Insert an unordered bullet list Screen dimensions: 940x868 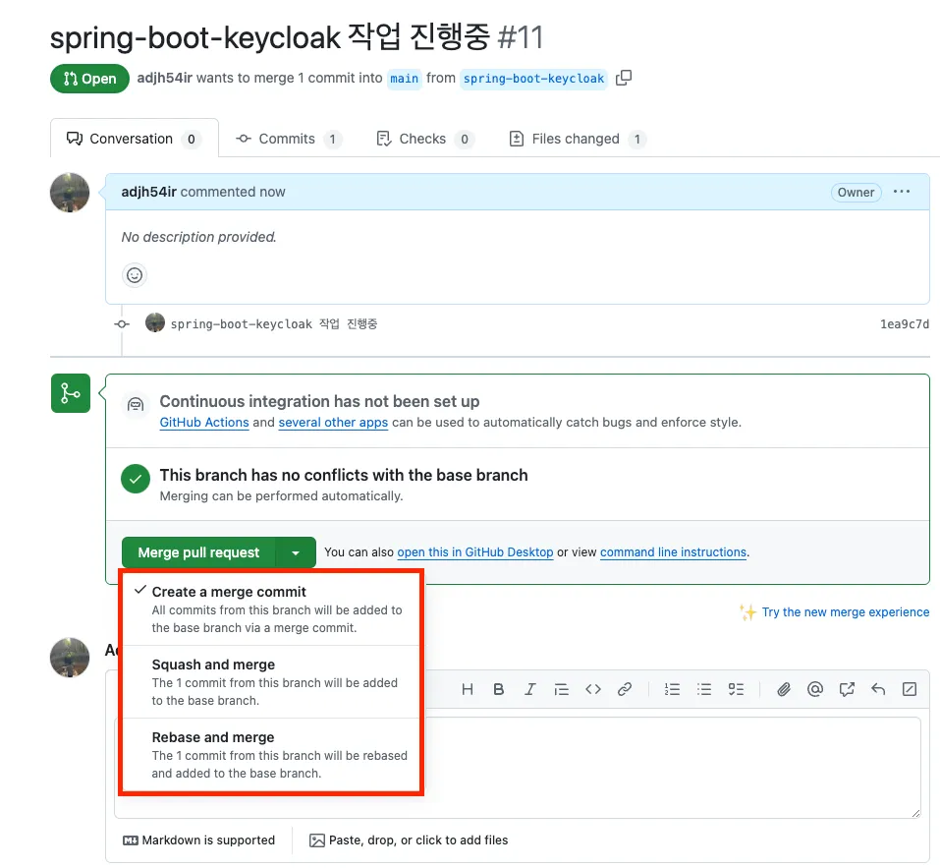[x=704, y=689]
